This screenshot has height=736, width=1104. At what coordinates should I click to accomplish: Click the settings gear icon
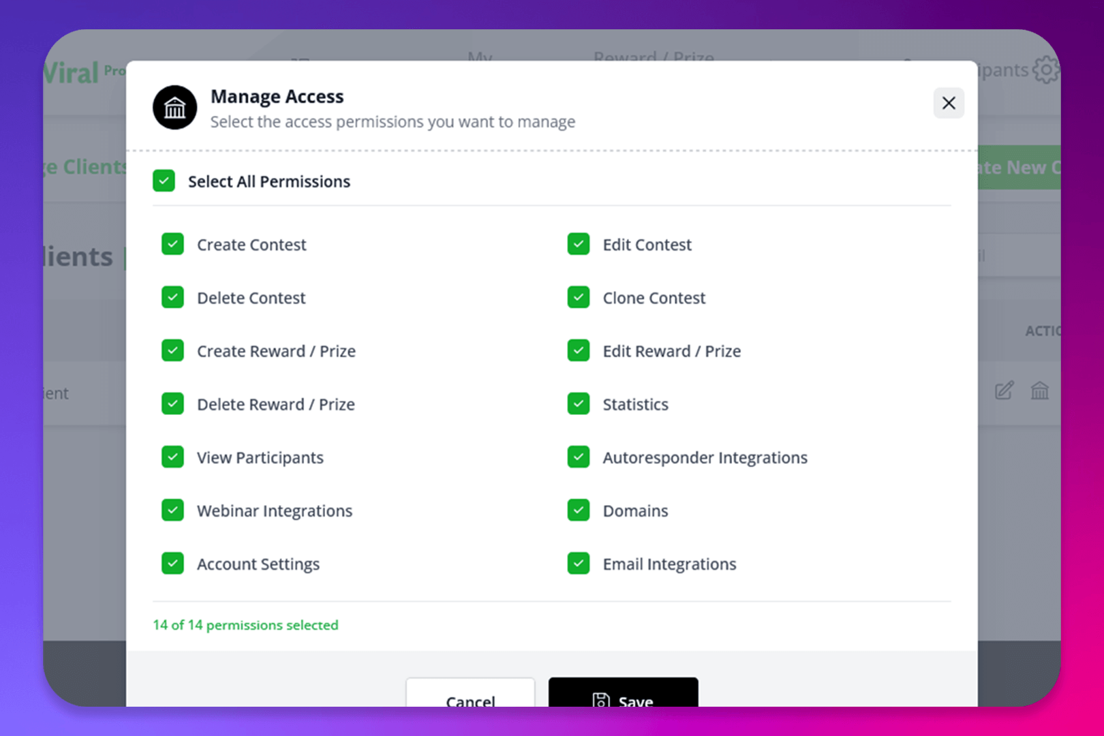pos(1045,70)
